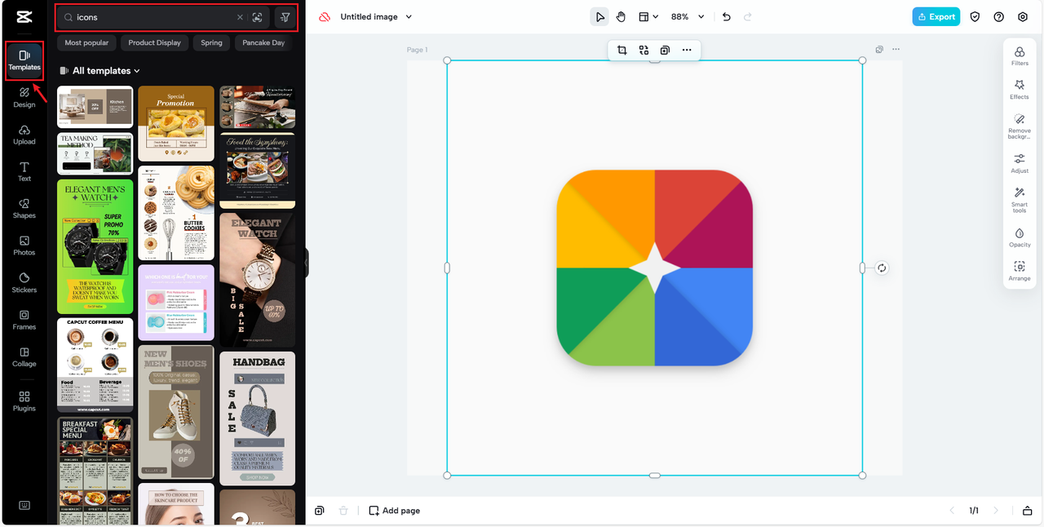Open the Stickers sidebar panel
The width and height of the screenshot is (1044, 527).
click(x=24, y=282)
